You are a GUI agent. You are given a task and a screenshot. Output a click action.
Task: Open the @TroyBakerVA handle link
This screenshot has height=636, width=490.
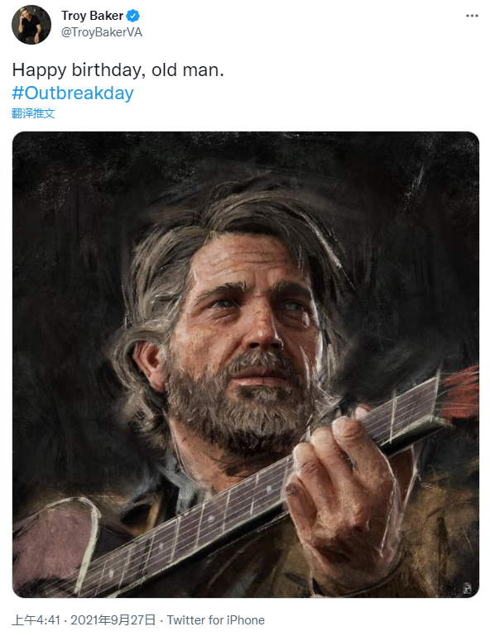point(102,32)
